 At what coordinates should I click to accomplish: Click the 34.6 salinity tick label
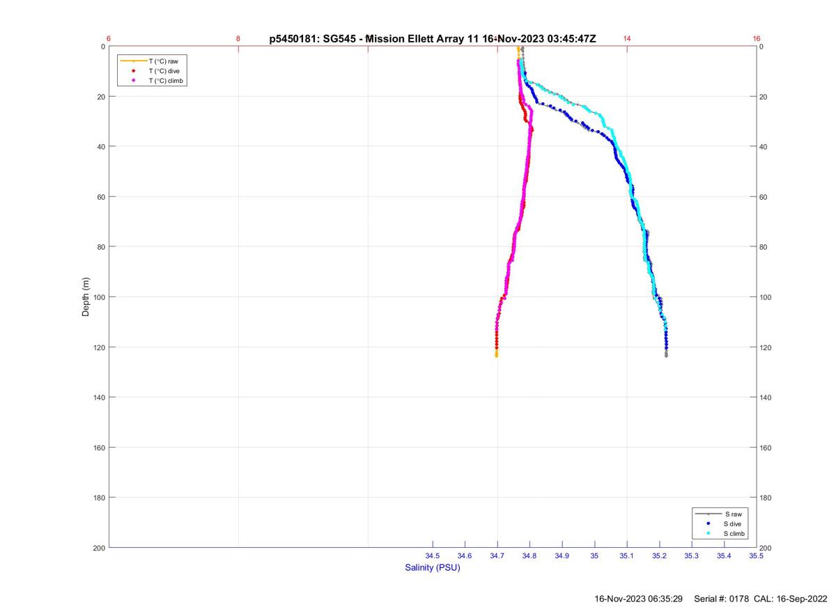click(x=465, y=555)
